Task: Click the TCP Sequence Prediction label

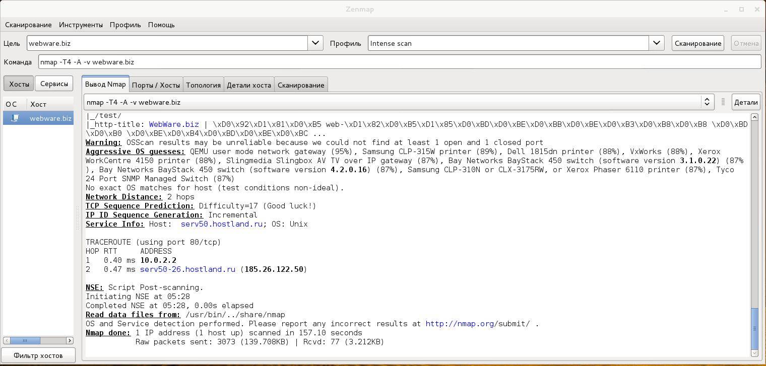Action: pyautogui.click(x=140, y=206)
